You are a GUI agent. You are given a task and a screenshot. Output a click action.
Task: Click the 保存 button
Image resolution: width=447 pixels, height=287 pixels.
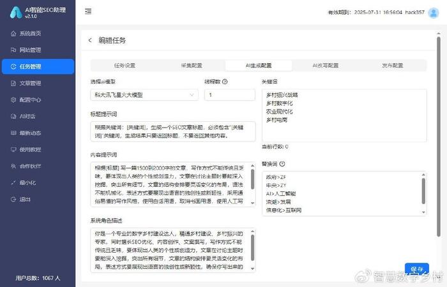417,269
